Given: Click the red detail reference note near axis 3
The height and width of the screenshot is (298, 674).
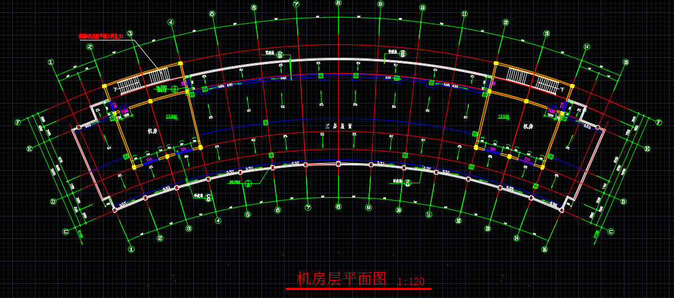Looking at the screenshot, I should [101, 37].
